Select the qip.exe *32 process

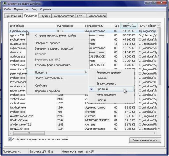click(17, 35)
